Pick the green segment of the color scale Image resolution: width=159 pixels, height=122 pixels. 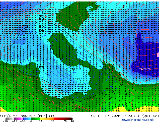(x=36, y=119)
